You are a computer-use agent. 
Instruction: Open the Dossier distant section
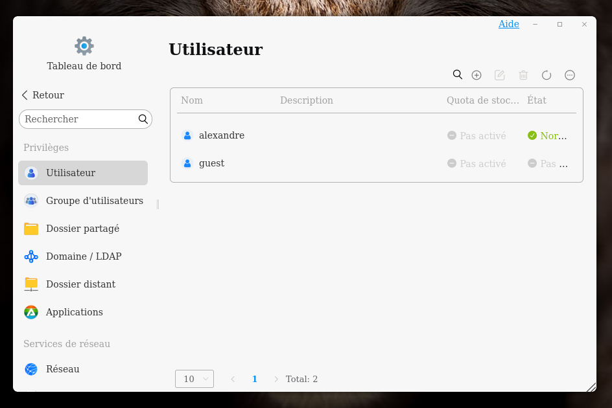click(80, 284)
